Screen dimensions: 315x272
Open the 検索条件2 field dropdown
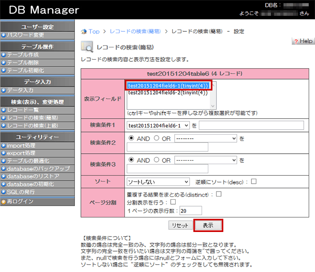tap(206, 138)
